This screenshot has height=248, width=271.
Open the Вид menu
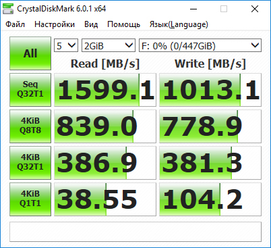[91, 24]
